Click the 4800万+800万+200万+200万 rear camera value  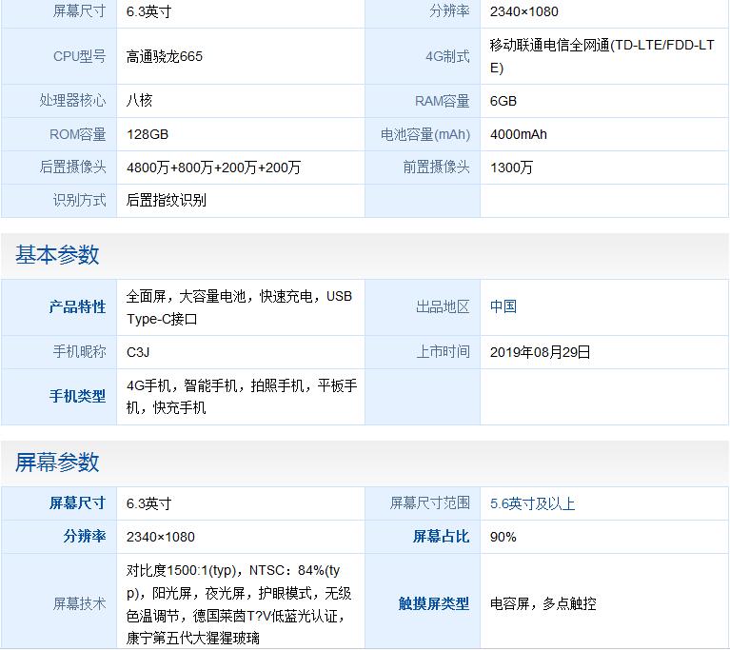tap(213, 167)
